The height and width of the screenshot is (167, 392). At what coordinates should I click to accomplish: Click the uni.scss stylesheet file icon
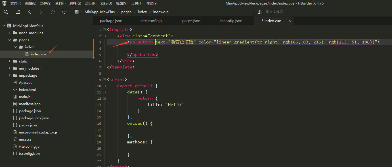pyautogui.click(x=15, y=139)
